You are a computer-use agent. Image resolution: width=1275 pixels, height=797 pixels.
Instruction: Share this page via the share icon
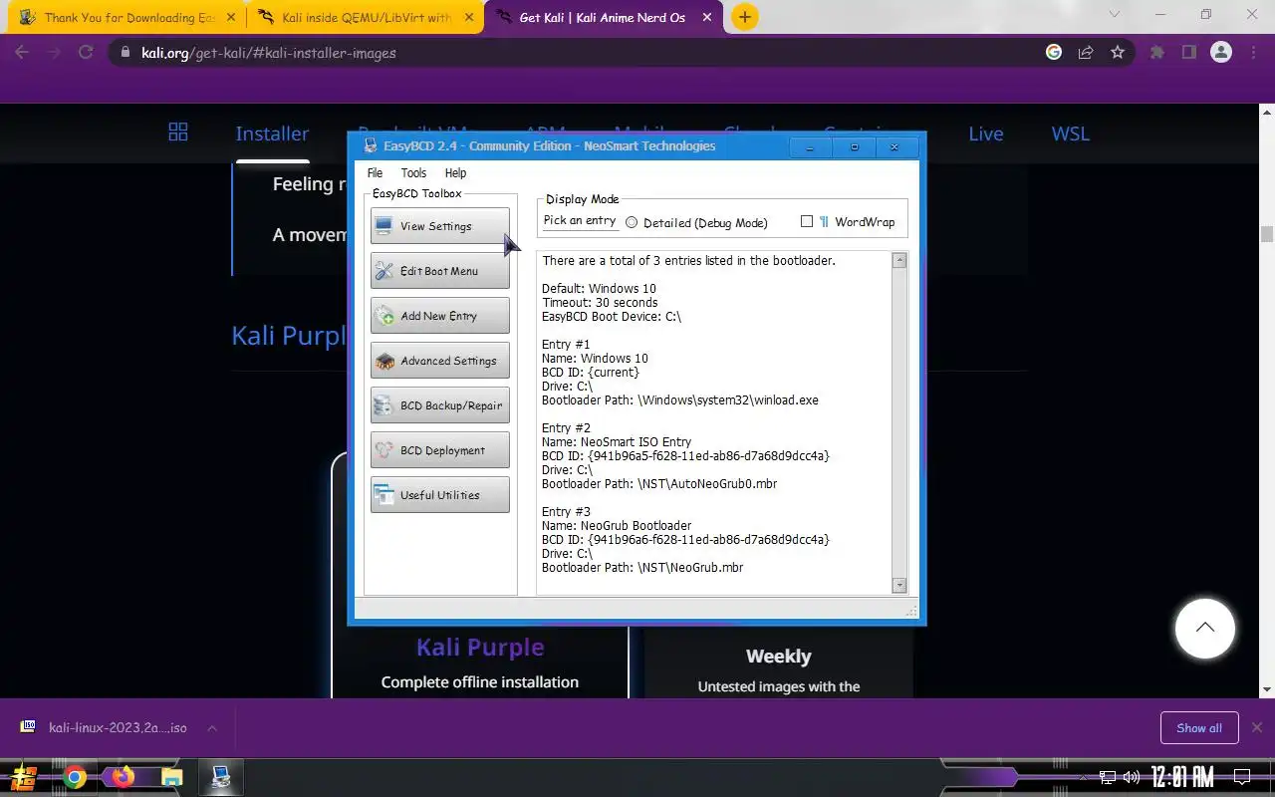(1086, 53)
